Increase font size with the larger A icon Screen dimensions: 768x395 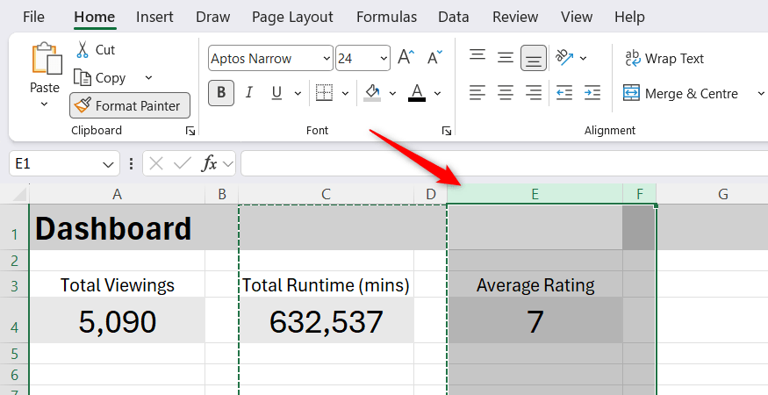click(406, 58)
